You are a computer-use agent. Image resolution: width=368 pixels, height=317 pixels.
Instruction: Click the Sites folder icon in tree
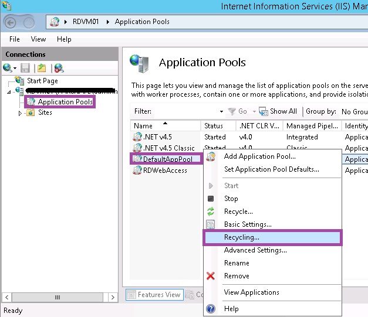(x=31, y=113)
